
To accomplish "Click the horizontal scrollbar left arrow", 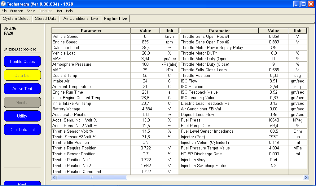I will click(54, 178).
